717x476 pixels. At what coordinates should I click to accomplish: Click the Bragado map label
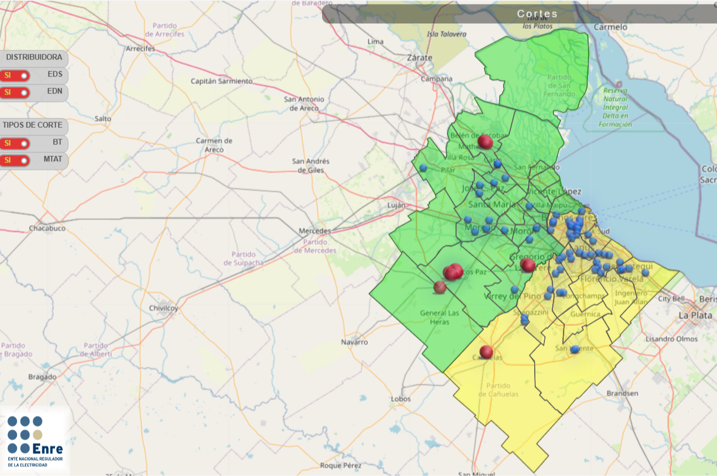[x=42, y=376]
